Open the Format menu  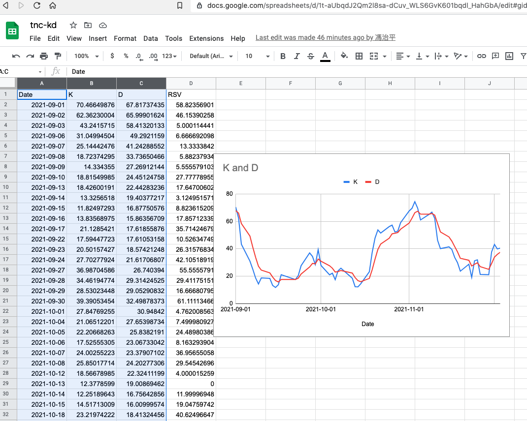click(x=125, y=38)
